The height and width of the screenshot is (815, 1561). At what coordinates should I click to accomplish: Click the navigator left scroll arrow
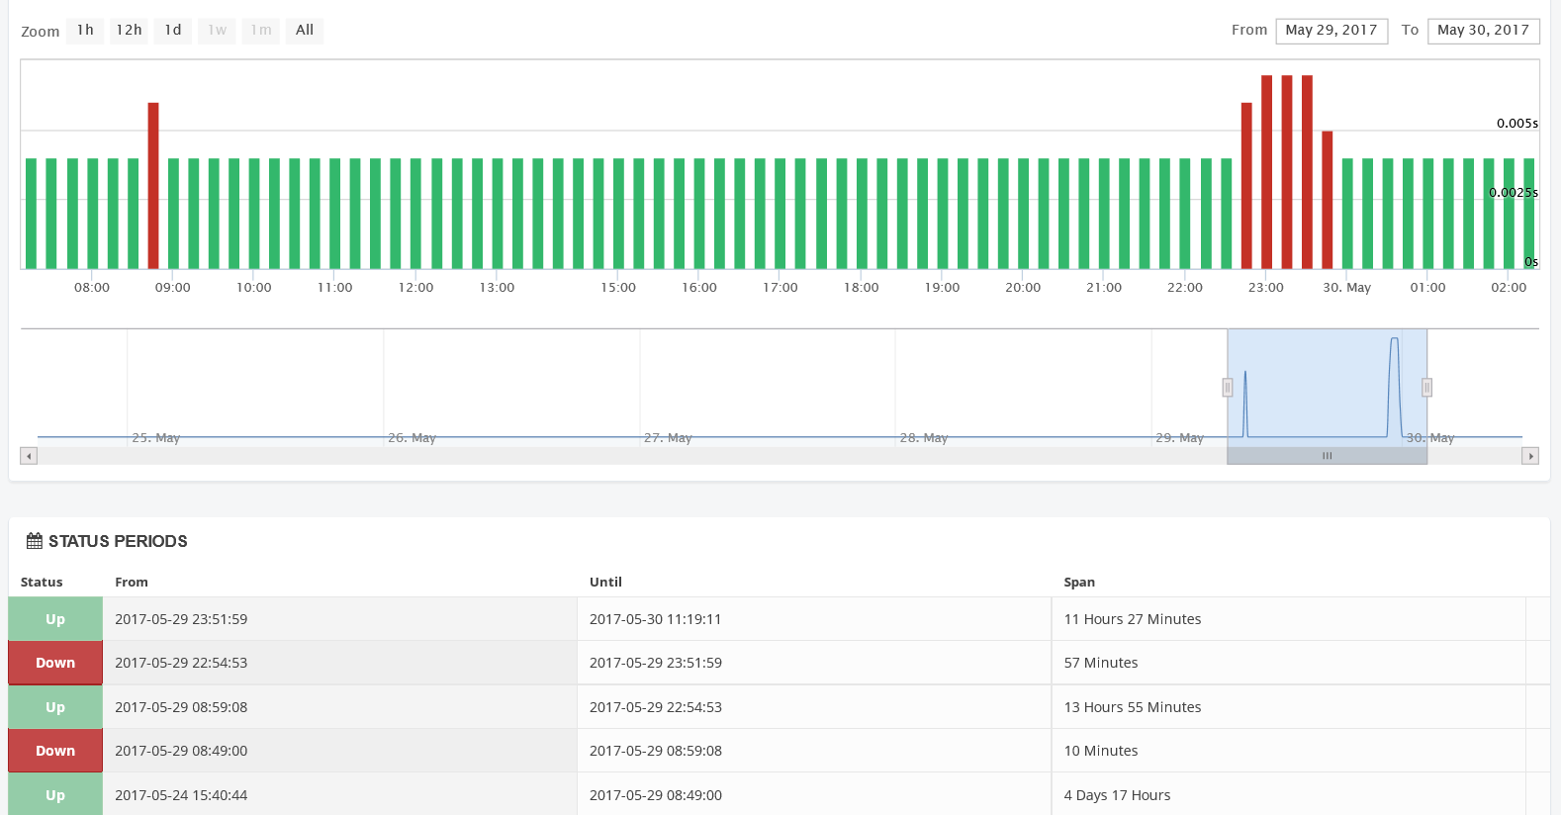[29, 456]
